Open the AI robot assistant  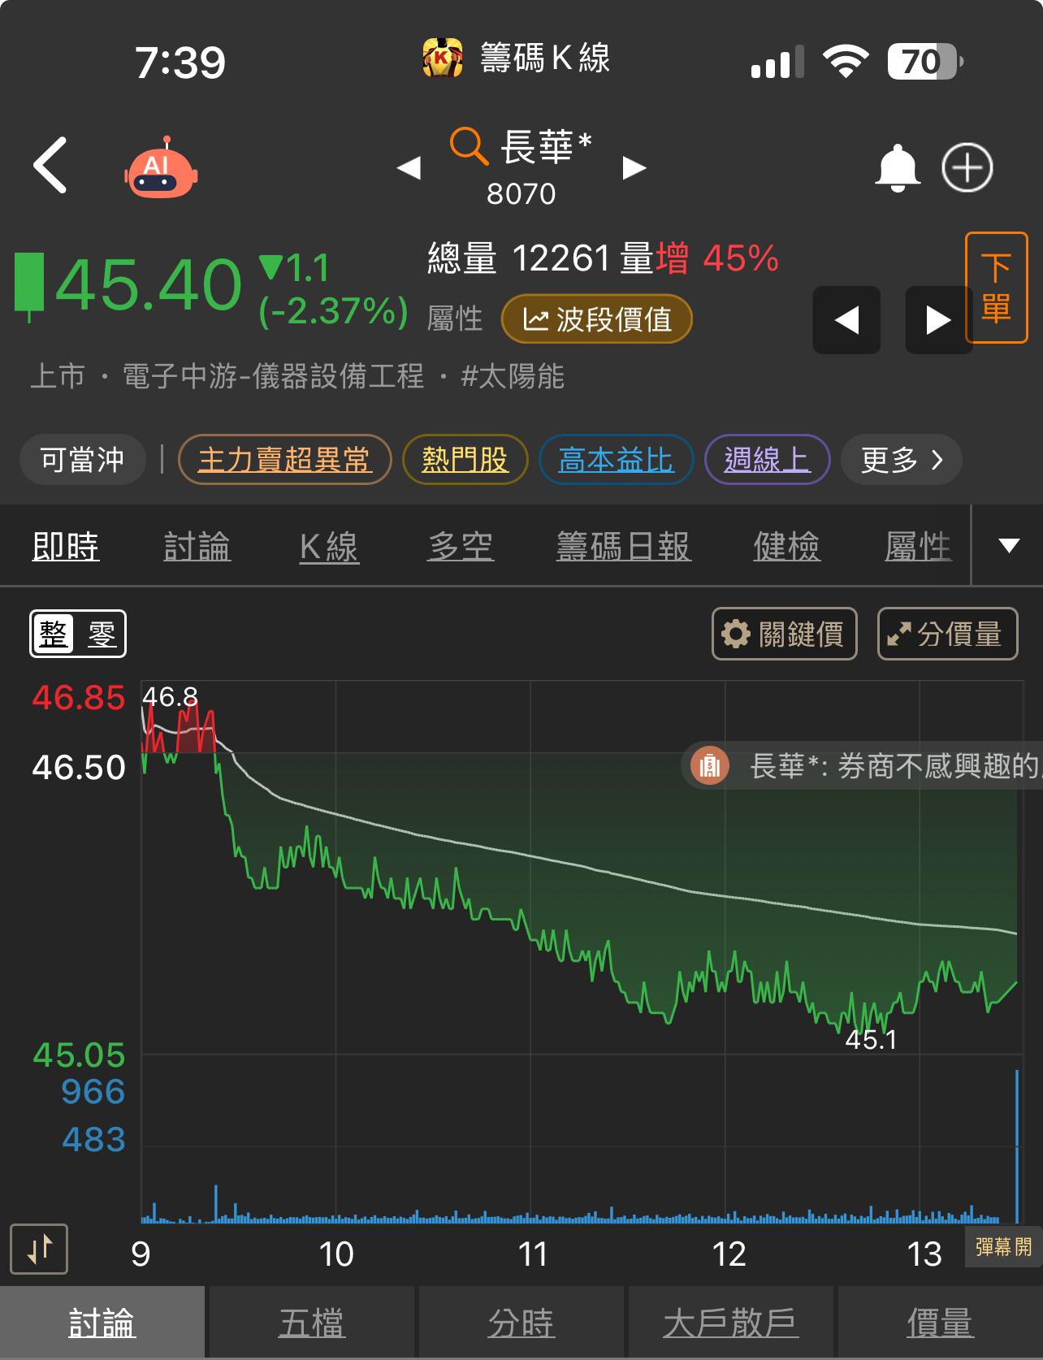(x=162, y=168)
